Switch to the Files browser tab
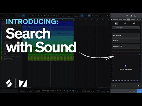This screenshot has height=106, width=142. [132, 20]
